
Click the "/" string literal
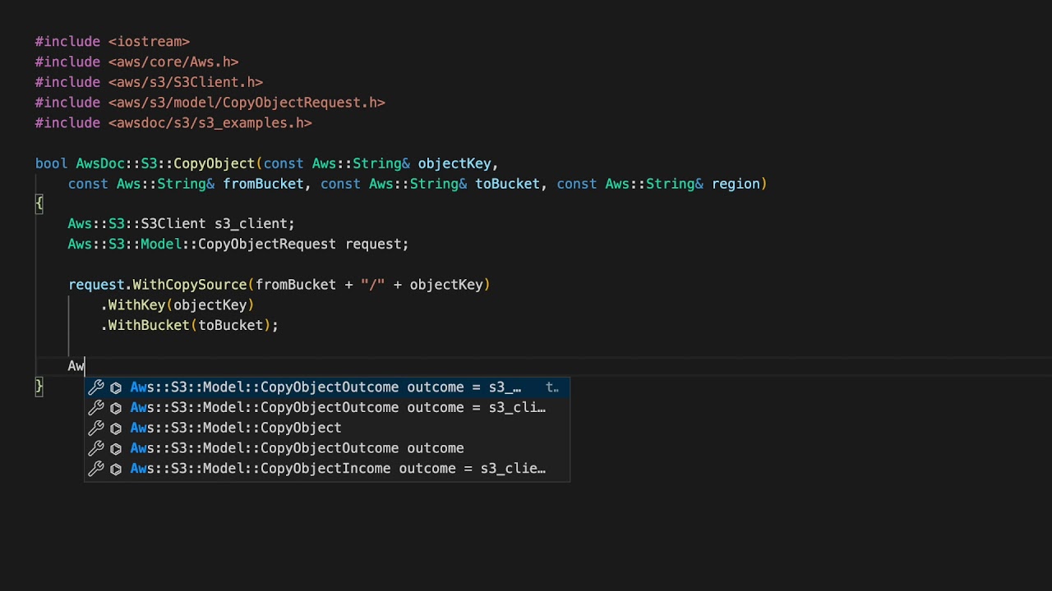372,285
